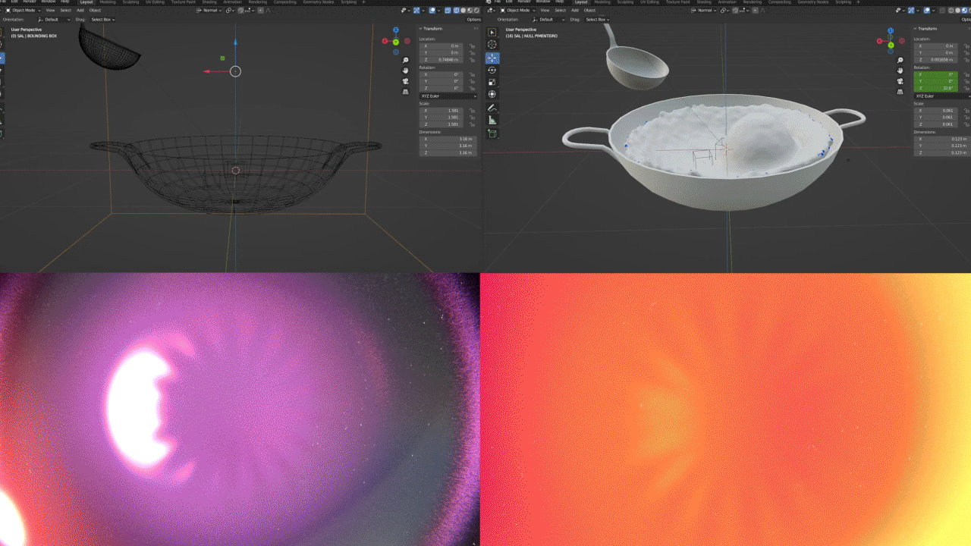This screenshot has width=971, height=546.
Task: Activate the Rotate tool in right window
Action: pos(492,70)
